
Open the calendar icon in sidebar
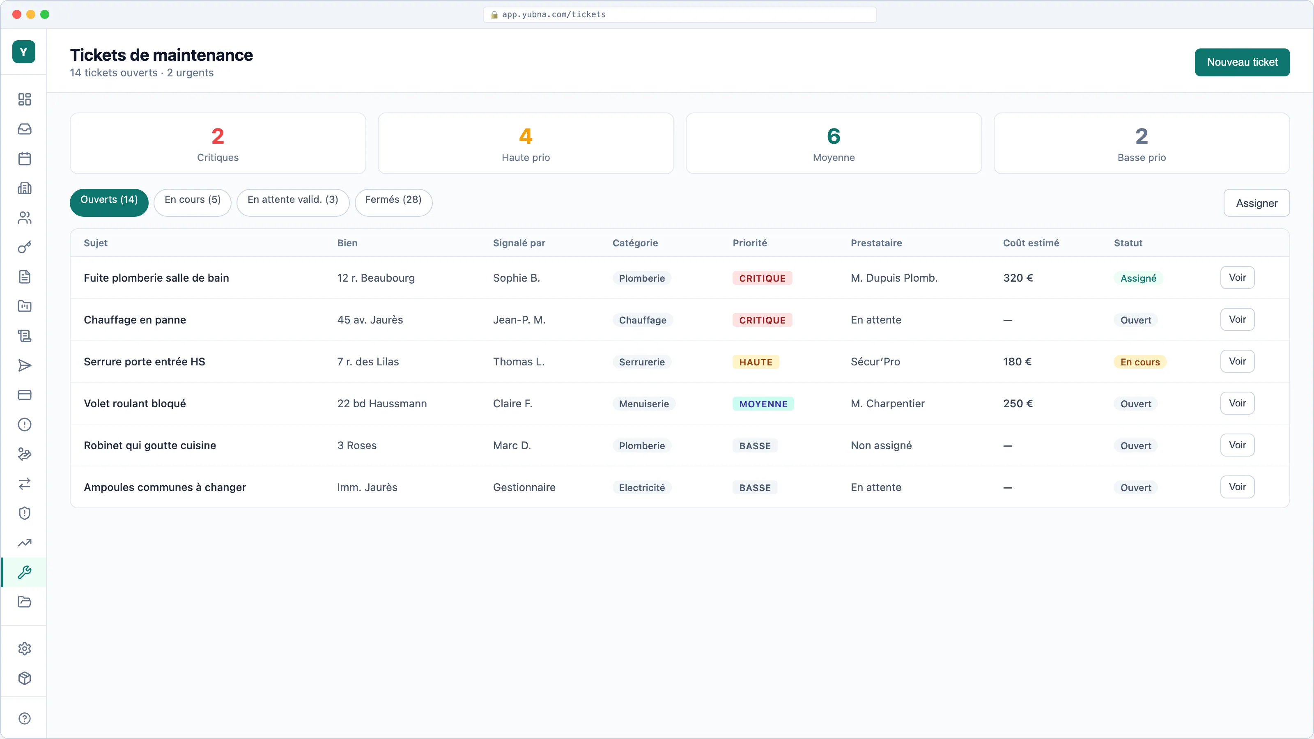coord(25,158)
